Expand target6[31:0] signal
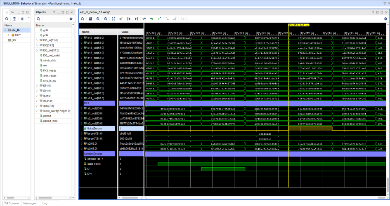 [81, 133]
